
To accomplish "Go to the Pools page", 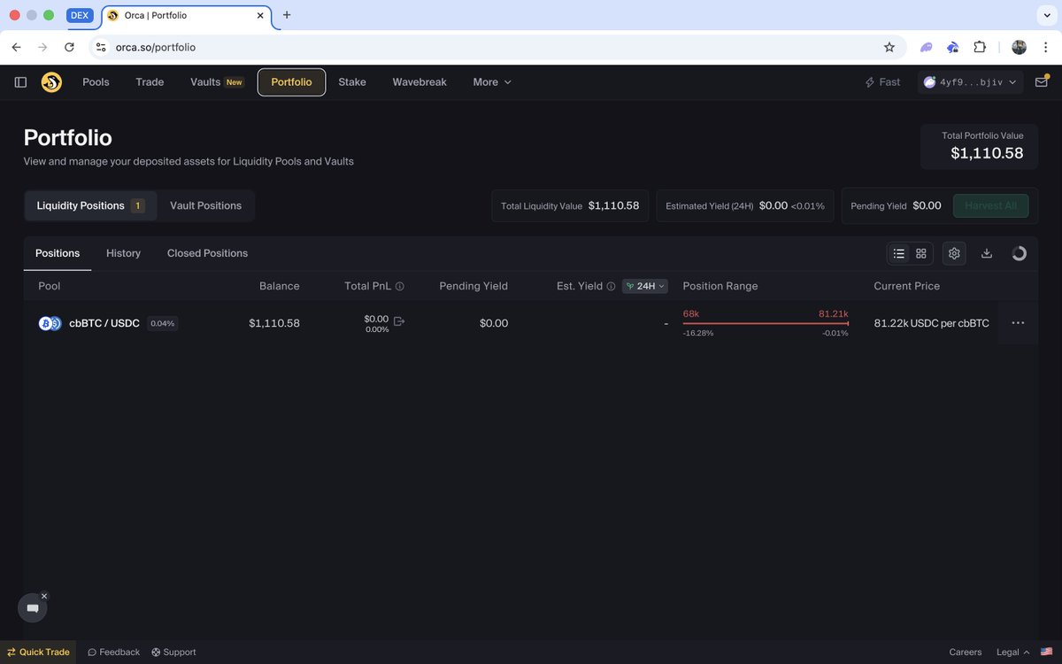I will pos(96,82).
